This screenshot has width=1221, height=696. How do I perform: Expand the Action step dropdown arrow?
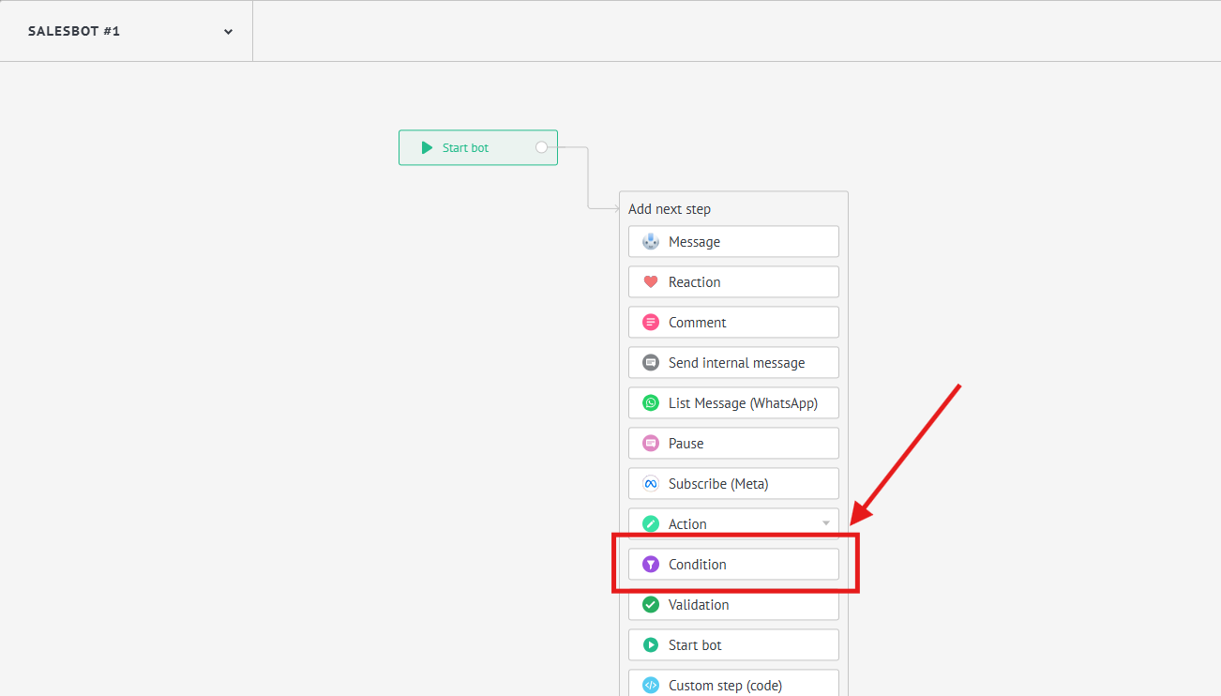click(x=826, y=523)
